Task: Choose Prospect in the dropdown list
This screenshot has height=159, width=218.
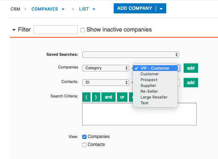Action: click(149, 80)
